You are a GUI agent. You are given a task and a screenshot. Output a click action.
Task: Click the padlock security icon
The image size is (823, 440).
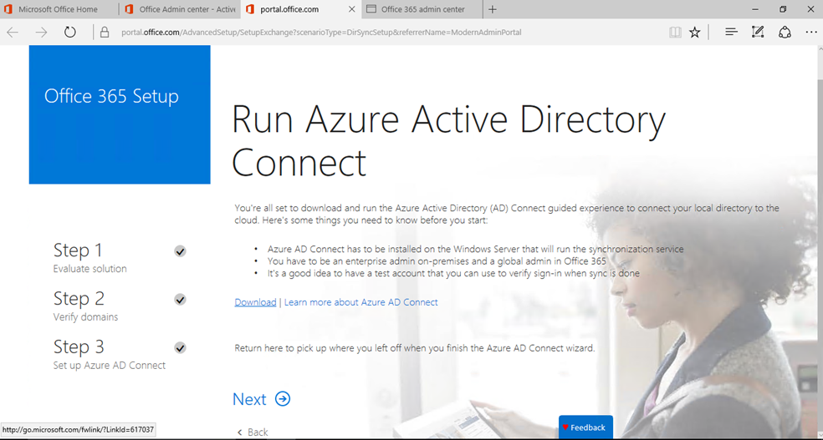[x=105, y=33]
